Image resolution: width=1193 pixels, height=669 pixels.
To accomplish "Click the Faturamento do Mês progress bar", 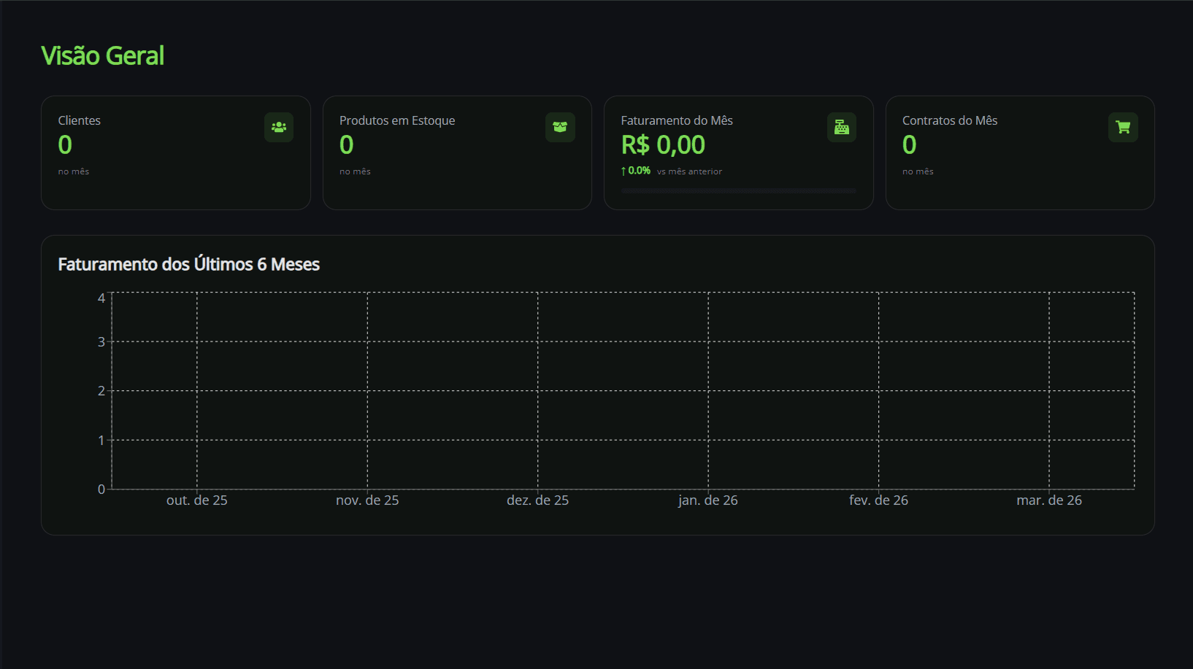I will [x=738, y=190].
